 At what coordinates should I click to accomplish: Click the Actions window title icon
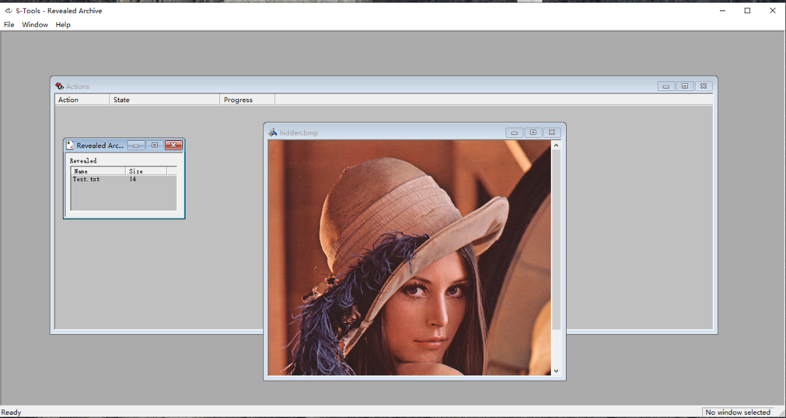pyautogui.click(x=60, y=86)
